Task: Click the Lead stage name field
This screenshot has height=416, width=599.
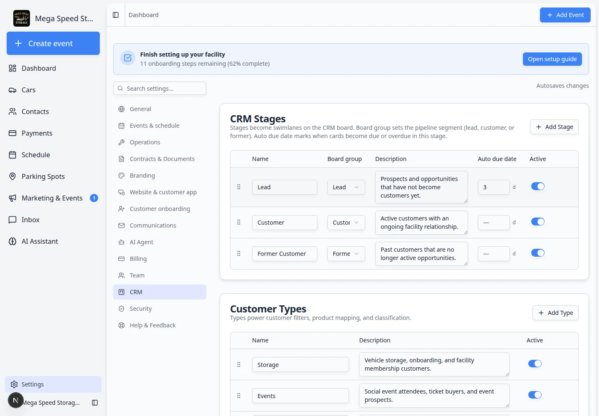Action: tap(285, 187)
